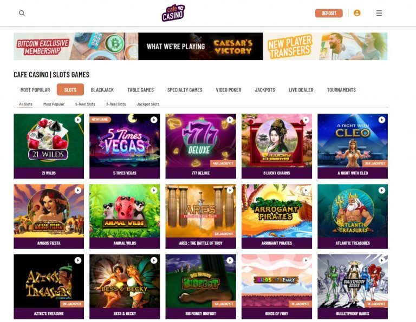
Task: Show Jackpot Slots subcategory
Action: 148,104
